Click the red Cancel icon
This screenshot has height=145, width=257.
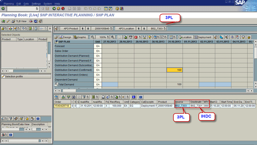[63, 9]
